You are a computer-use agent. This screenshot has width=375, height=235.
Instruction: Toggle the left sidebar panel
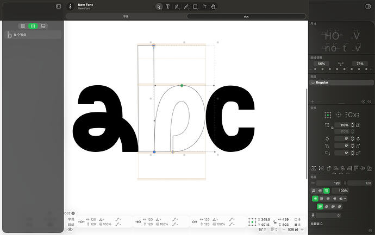point(58,7)
